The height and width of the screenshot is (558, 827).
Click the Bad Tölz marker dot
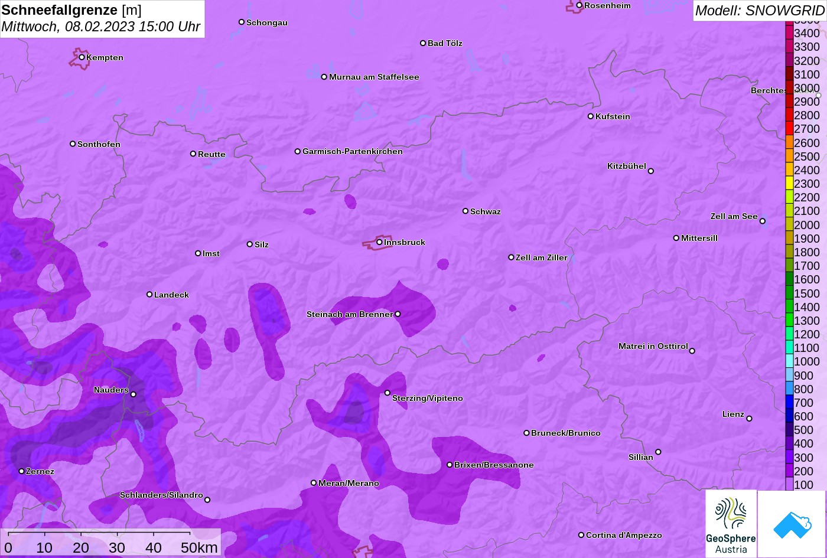point(423,43)
